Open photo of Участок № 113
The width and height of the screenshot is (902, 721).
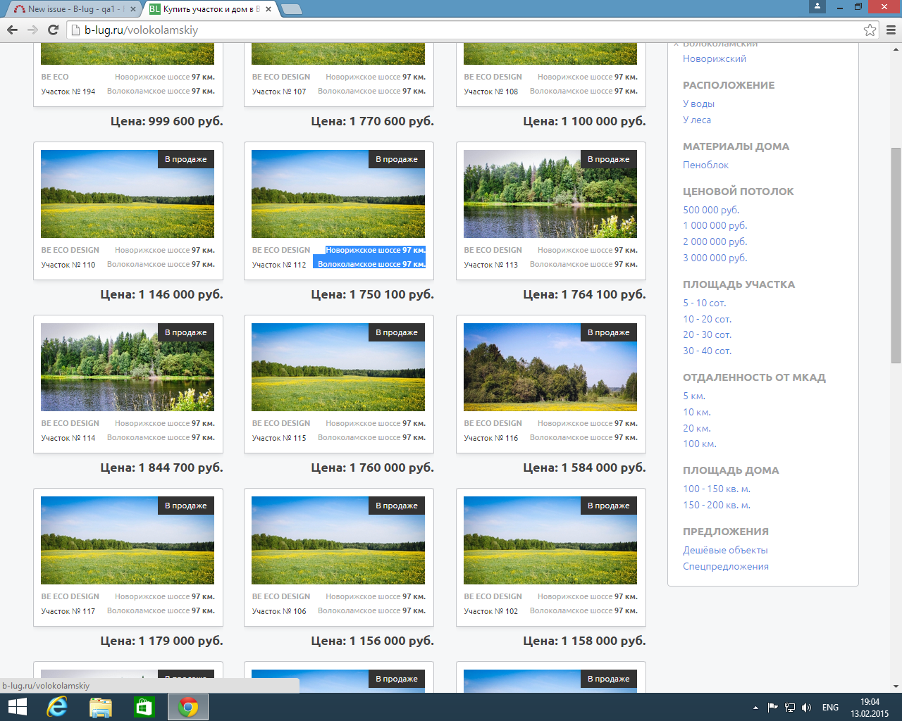point(550,194)
